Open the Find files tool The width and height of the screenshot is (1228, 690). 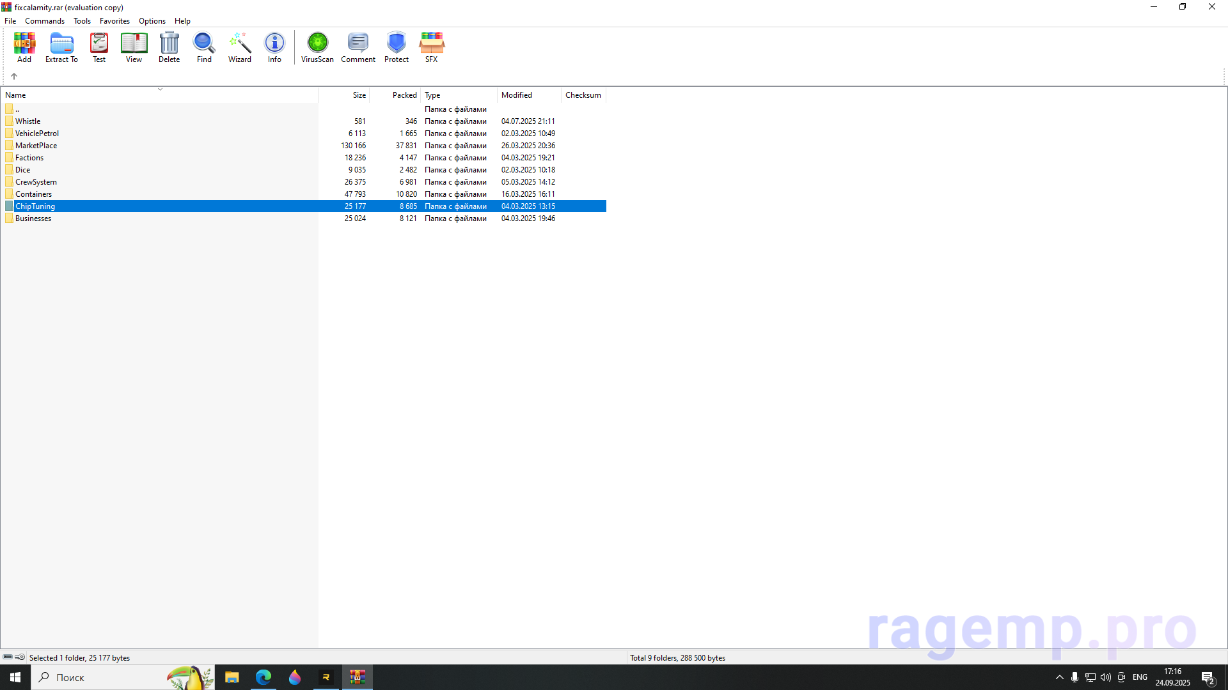(204, 47)
